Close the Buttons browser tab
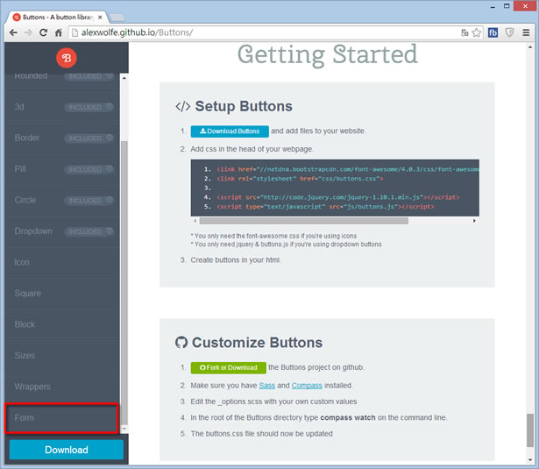Viewport: 539px width, 469px height. coord(100,18)
